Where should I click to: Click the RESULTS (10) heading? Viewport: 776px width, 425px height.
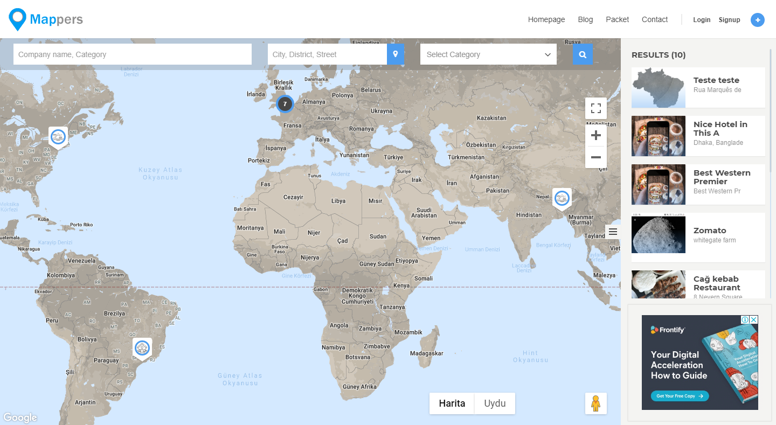click(659, 55)
